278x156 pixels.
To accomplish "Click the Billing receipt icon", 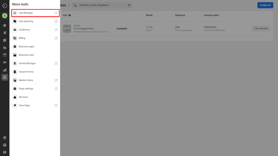I will pos(15,38).
